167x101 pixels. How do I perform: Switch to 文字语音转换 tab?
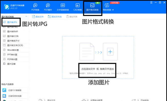click(x=63, y=7)
